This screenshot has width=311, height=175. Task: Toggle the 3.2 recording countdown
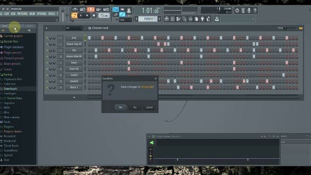tap(90, 9)
